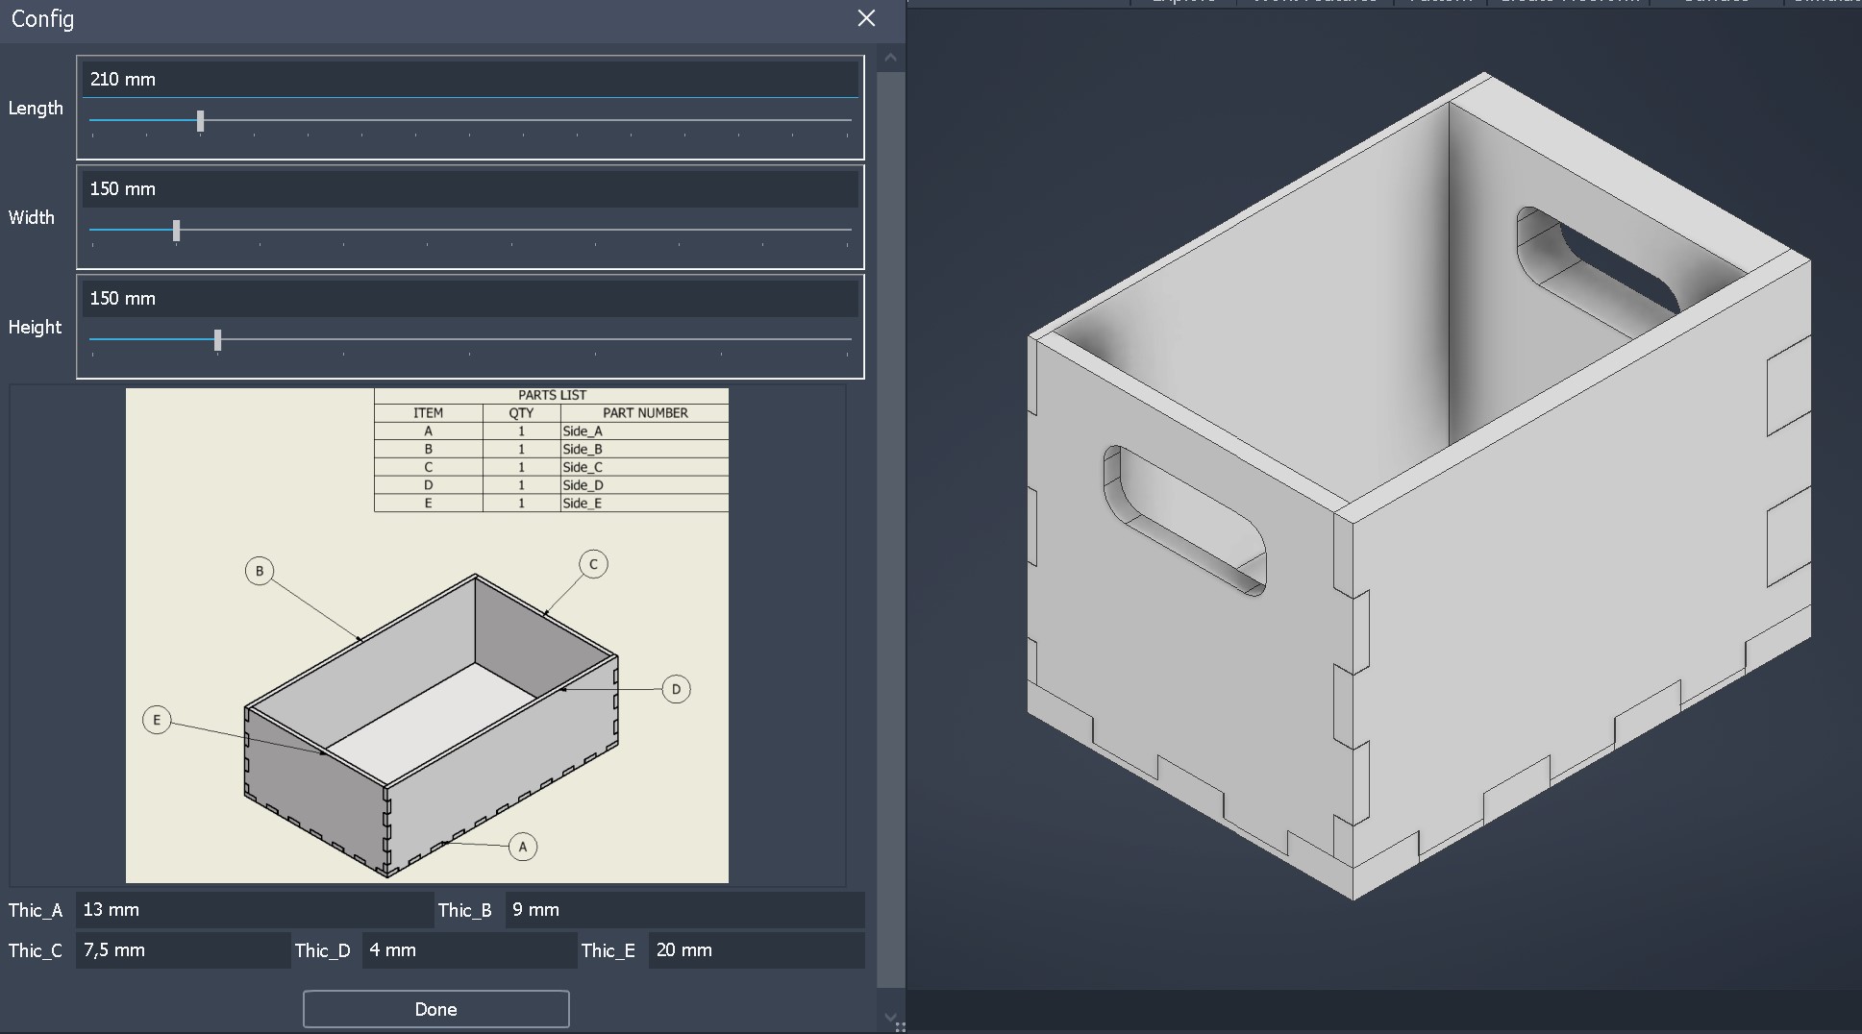
Task: Click the Length value field showing 210 mm
Action: tap(470, 79)
